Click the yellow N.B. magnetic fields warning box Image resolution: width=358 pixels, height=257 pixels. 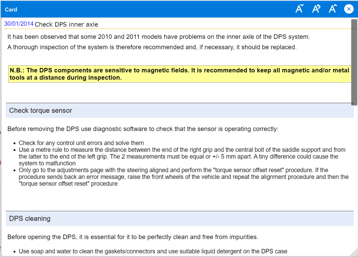click(x=179, y=74)
